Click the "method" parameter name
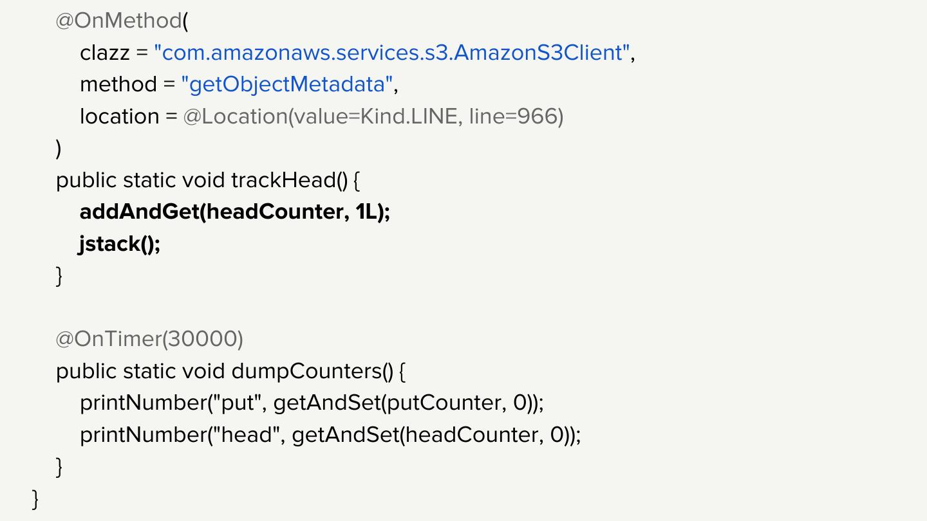The image size is (927, 521). click(118, 84)
